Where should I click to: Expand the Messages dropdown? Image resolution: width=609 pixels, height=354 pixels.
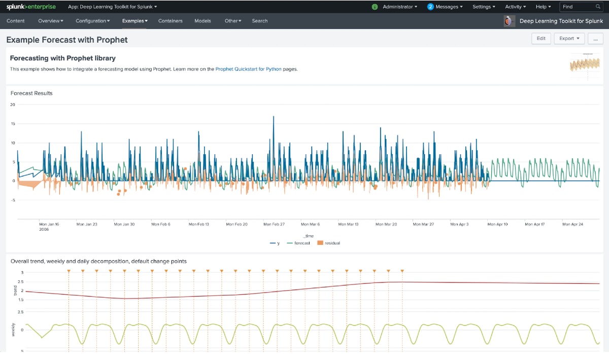tap(449, 7)
